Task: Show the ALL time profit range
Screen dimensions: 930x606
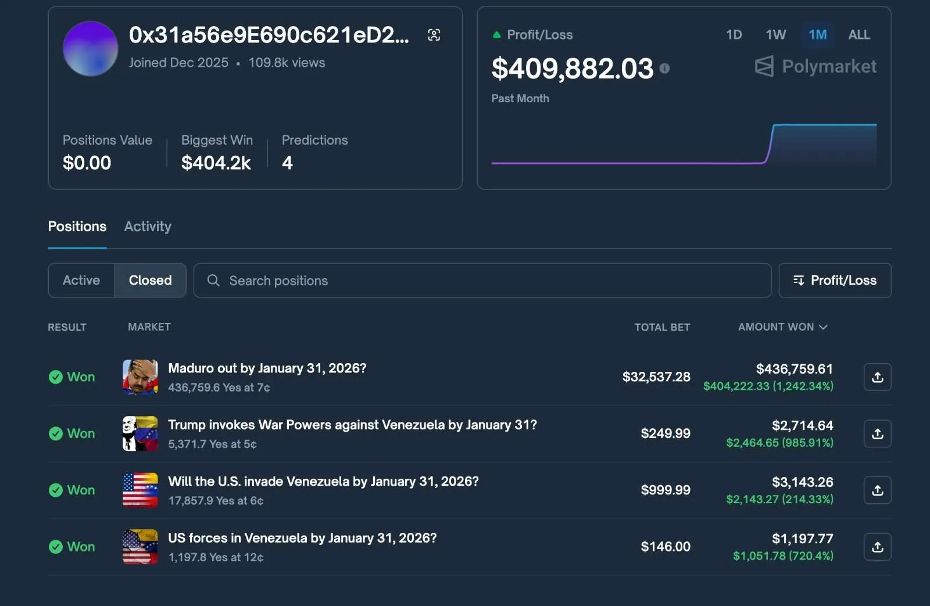Action: coord(859,35)
